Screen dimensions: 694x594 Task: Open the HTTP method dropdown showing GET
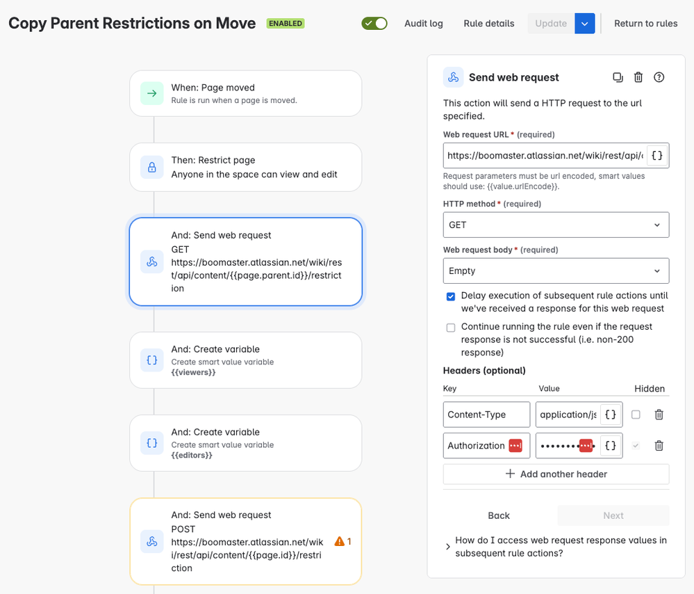coord(556,225)
